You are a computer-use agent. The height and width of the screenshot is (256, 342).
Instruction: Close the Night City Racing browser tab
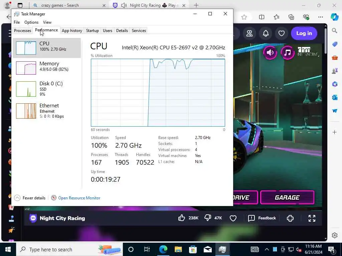coord(184,5)
